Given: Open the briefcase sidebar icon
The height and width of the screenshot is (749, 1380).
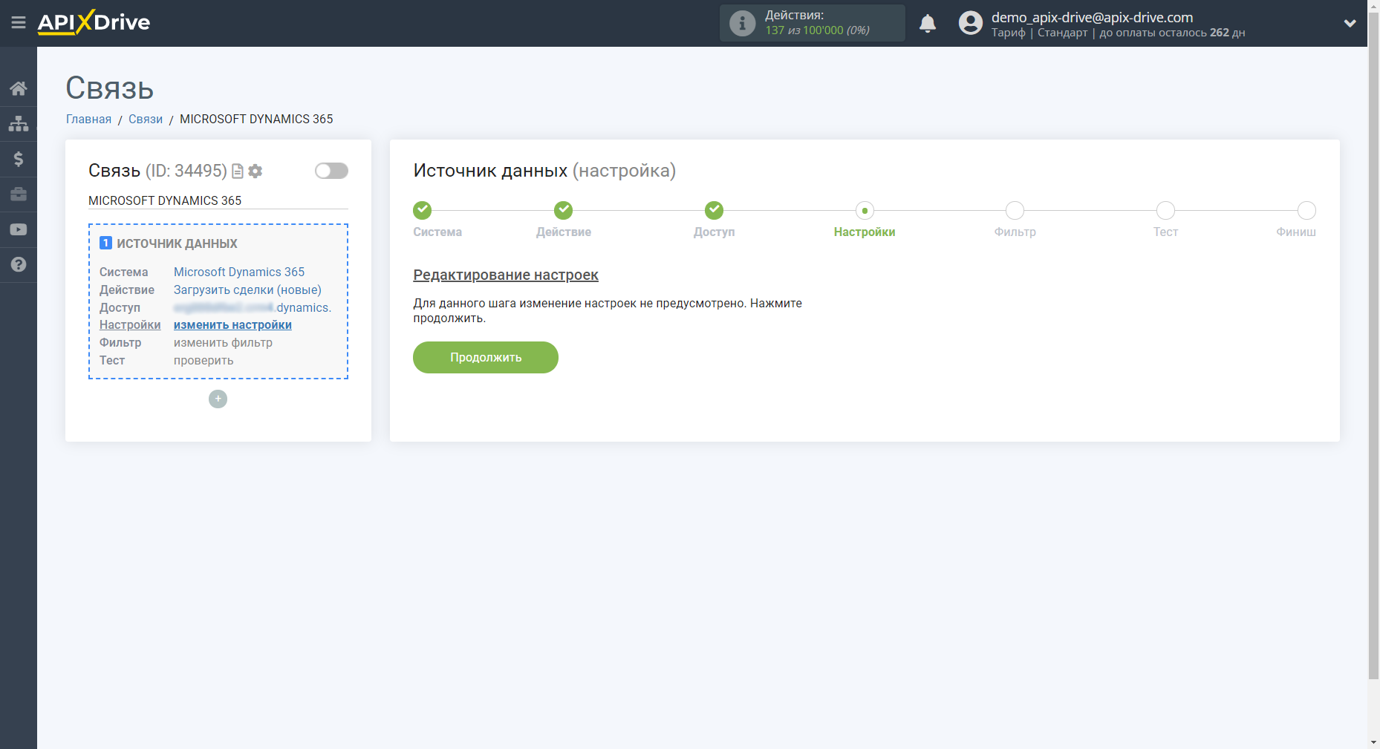Looking at the screenshot, I should tap(19, 194).
